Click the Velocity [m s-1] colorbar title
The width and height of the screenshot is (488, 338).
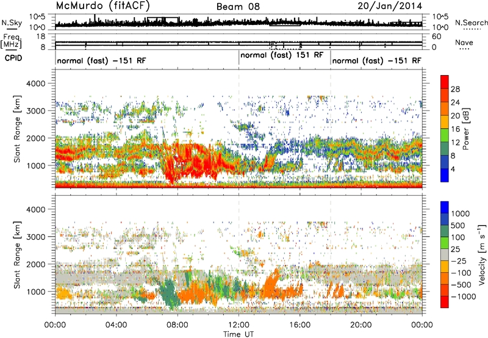[x=482, y=254]
